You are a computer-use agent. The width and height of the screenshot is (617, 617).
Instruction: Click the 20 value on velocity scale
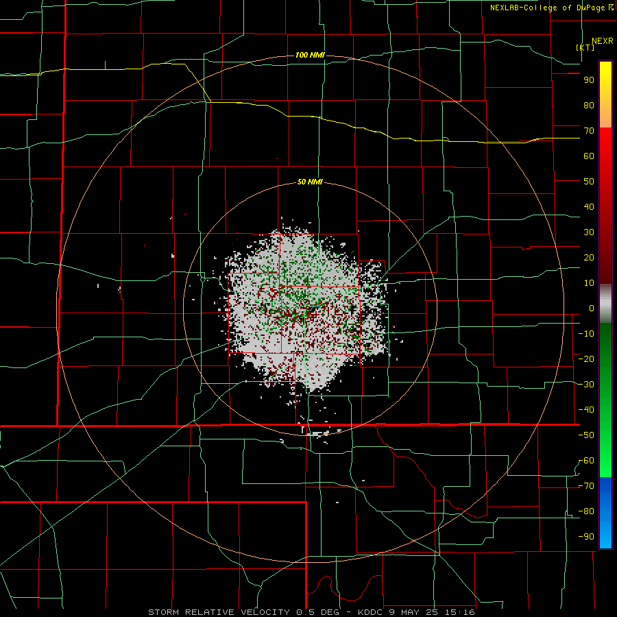[x=589, y=257]
